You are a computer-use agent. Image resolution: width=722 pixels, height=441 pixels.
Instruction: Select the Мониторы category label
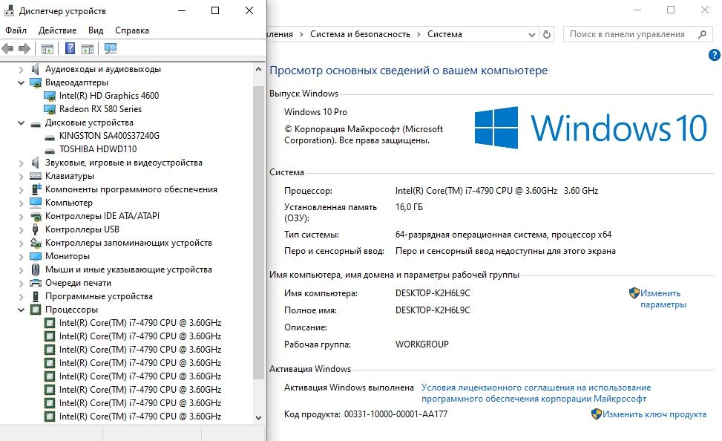[x=68, y=256]
